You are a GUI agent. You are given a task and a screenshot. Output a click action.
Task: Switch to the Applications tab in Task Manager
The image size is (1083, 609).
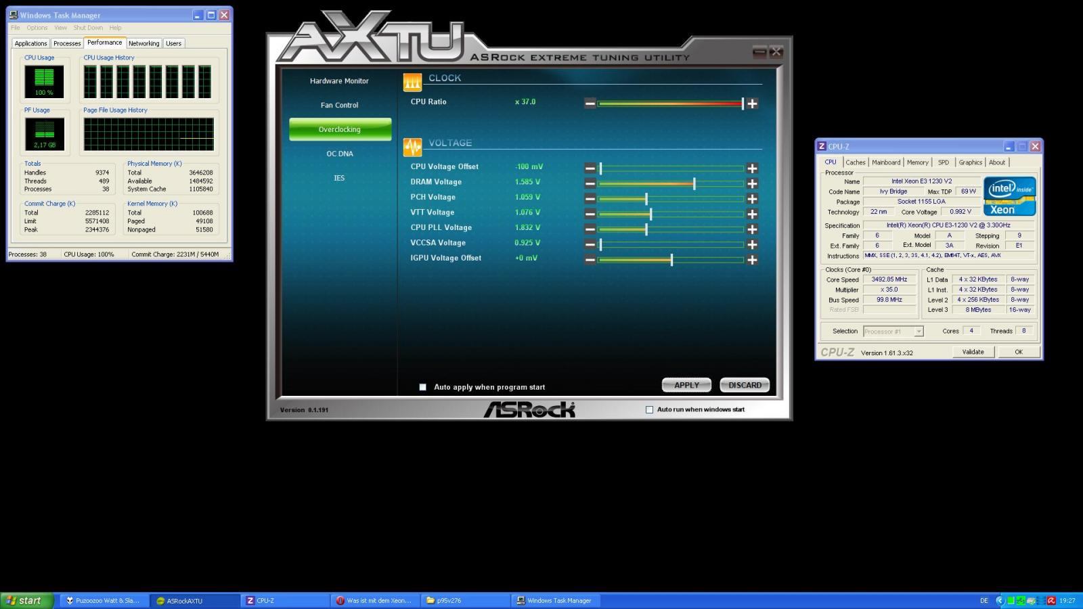31,43
